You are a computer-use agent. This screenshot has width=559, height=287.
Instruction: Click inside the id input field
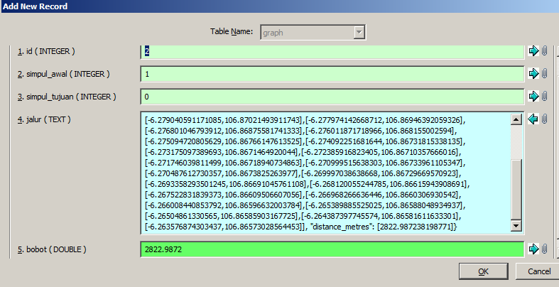[x=332, y=51]
